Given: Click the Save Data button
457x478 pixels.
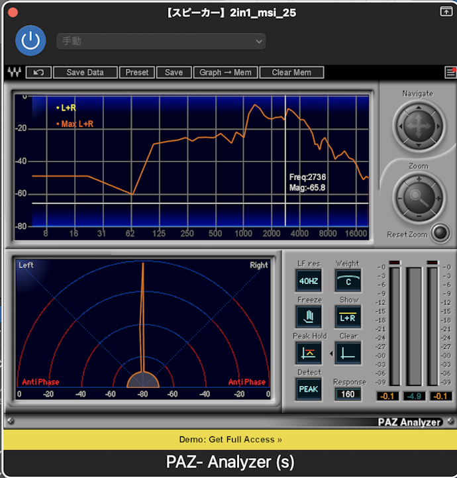Looking at the screenshot, I should click(x=85, y=73).
